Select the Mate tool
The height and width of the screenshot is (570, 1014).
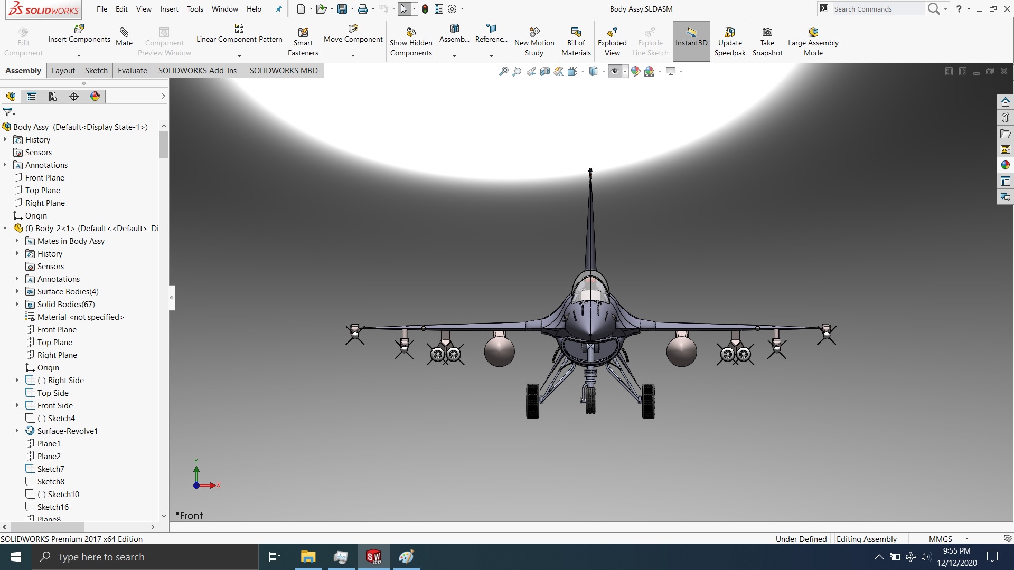click(124, 37)
